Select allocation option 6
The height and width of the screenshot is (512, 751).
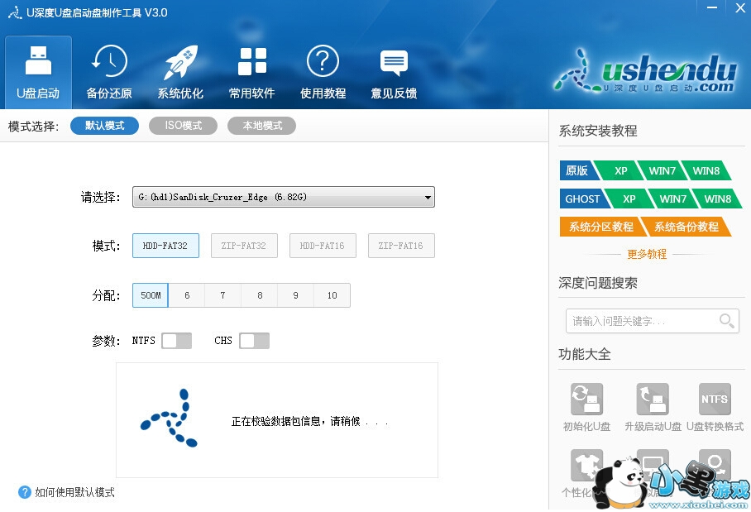coord(187,295)
